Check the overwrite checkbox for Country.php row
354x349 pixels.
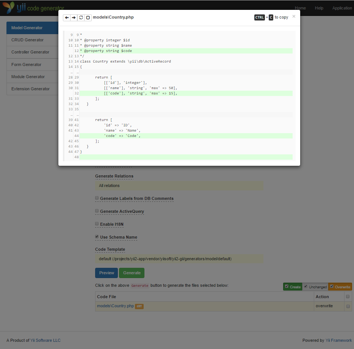[348, 306]
